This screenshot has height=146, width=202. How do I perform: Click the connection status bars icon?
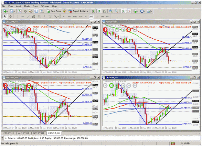(173, 143)
